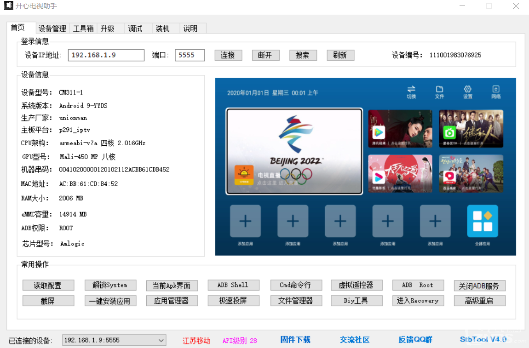Click the device number 111001983076925

coord(455,55)
